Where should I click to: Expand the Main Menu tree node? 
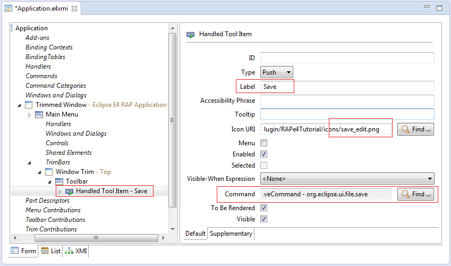[x=29, y=115]
